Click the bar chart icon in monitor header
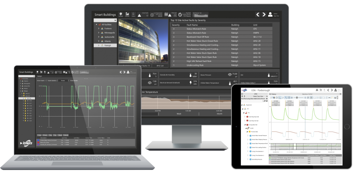This screenshot has height=176, width=356. (x=127, y=14)
